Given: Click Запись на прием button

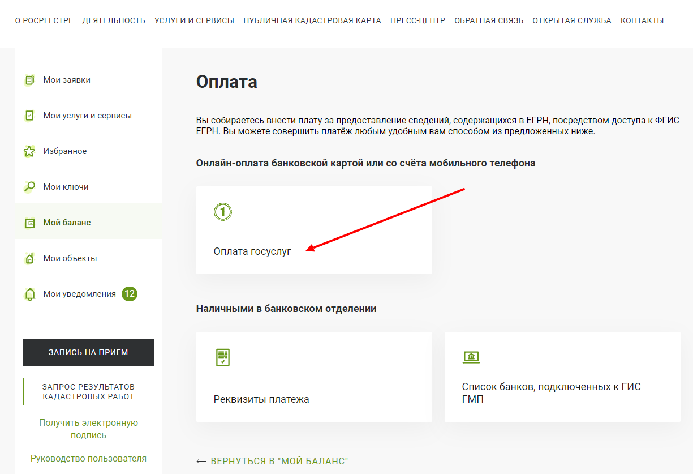Looking at the screenshot, I should click(89, 352).
